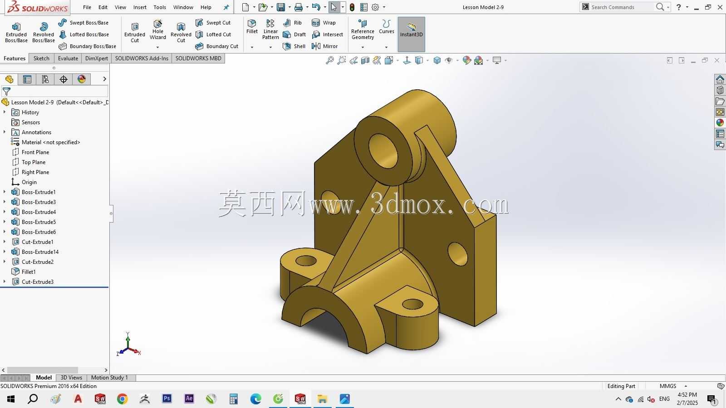
Task: Click Zoom to Fit in view toolbar
Action: coord(330,60)
